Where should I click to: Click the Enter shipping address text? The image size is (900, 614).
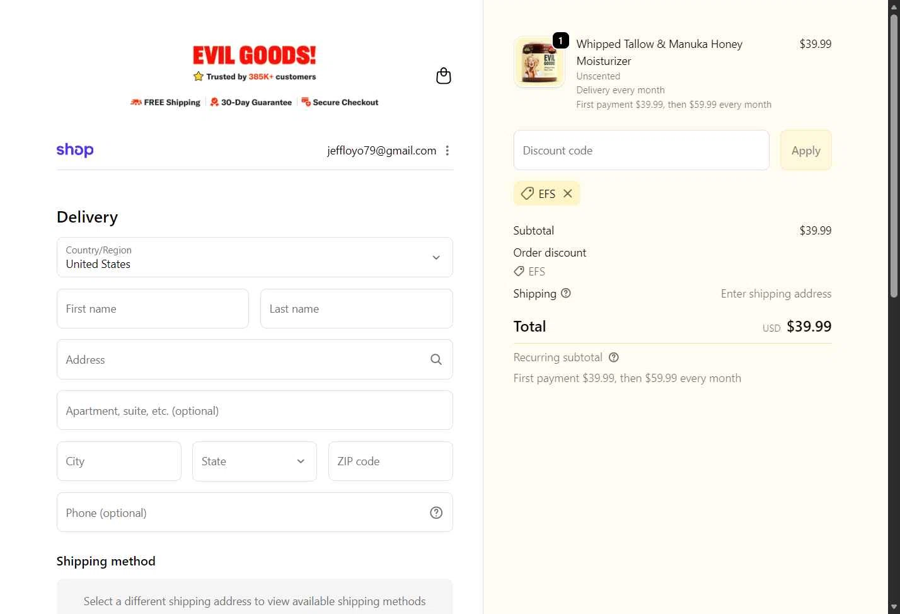point(776,294)
